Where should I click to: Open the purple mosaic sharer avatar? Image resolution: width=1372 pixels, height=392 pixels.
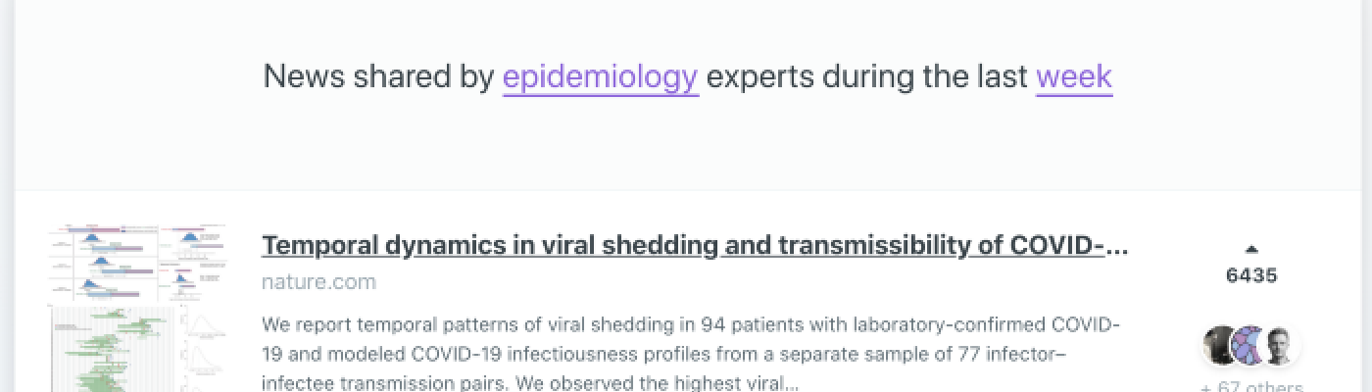point(1249,345)
